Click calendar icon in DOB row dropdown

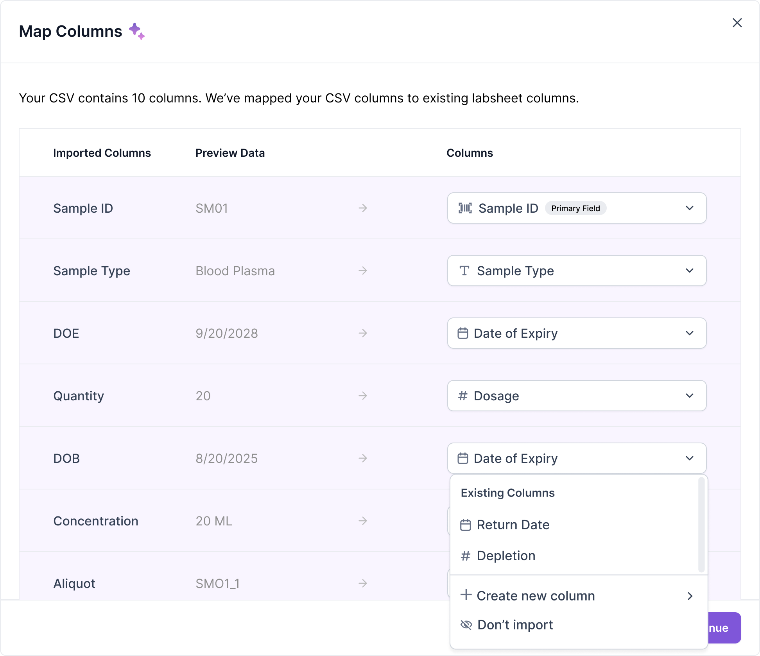[x=462, y=458]
